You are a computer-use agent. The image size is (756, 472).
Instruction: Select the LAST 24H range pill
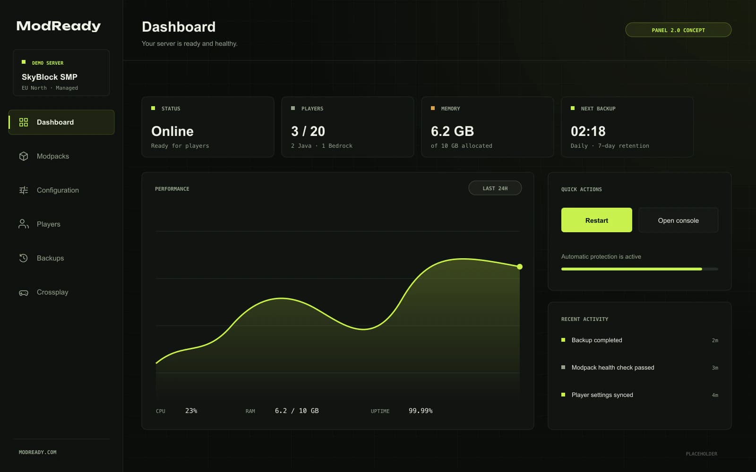(495, 188)
